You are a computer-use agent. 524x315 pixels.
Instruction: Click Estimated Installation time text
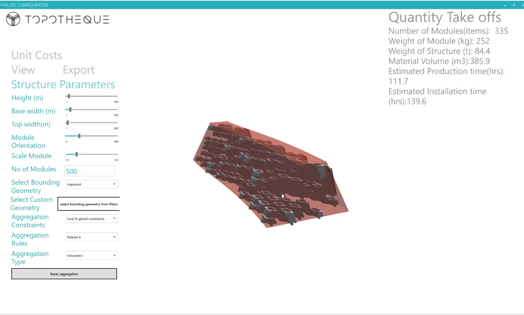pos(437,96)
